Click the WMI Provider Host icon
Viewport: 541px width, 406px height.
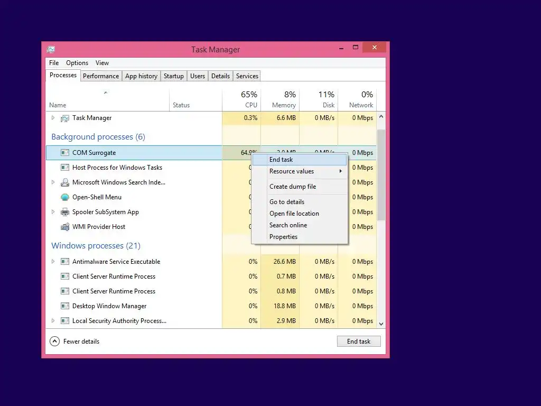click(x=65, y=227)
